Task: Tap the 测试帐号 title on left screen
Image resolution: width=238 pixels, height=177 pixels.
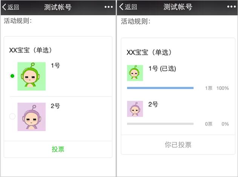Action: click(58, 7)
